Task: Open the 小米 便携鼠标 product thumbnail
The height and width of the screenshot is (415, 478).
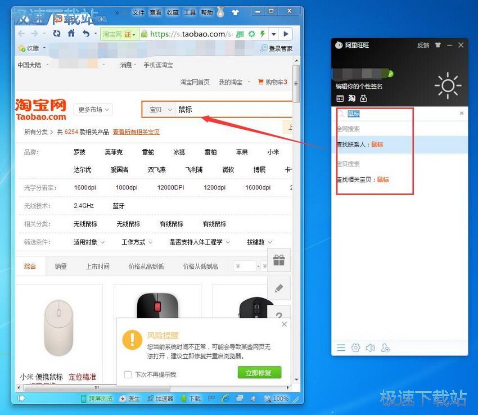Action: click(x=58, y=327)
